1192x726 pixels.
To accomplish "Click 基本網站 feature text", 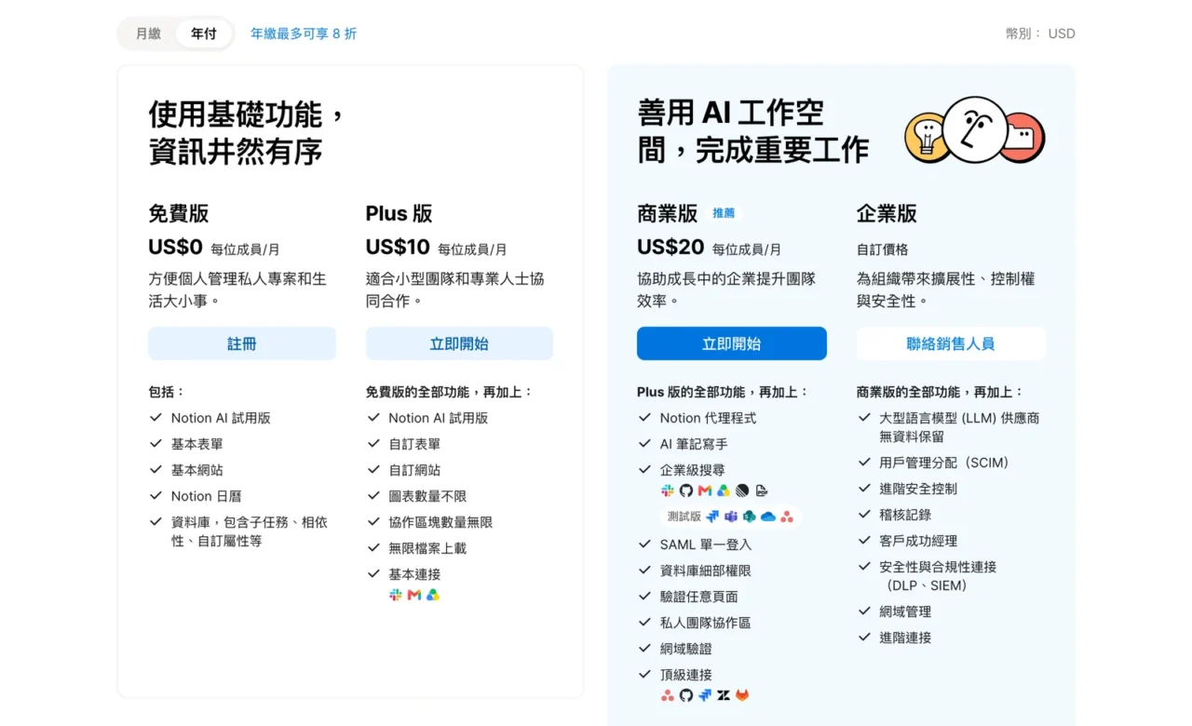I will (x=197, y=470).
